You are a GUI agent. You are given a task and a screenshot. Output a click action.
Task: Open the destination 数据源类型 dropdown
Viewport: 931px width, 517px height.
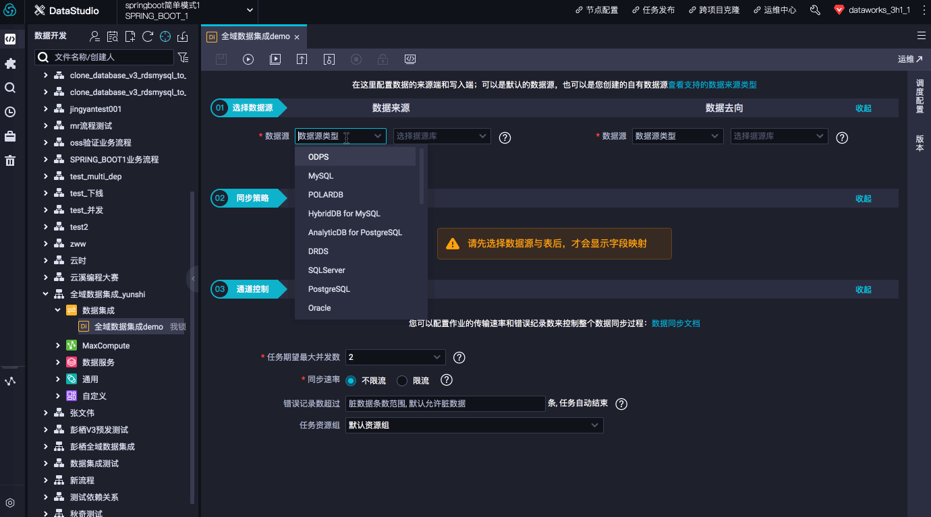(x=678, y=136)
